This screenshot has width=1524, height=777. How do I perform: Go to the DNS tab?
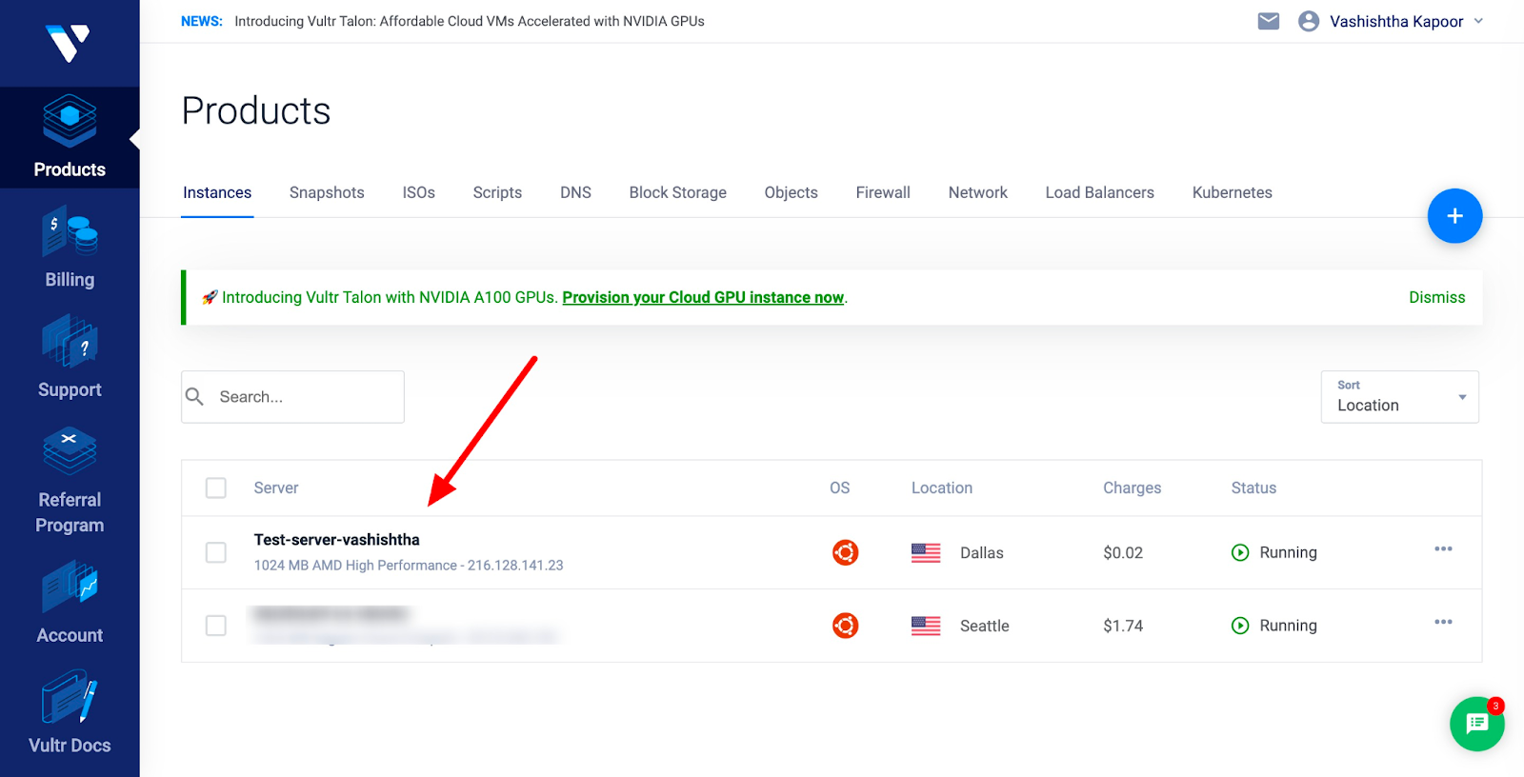(575, 192)
